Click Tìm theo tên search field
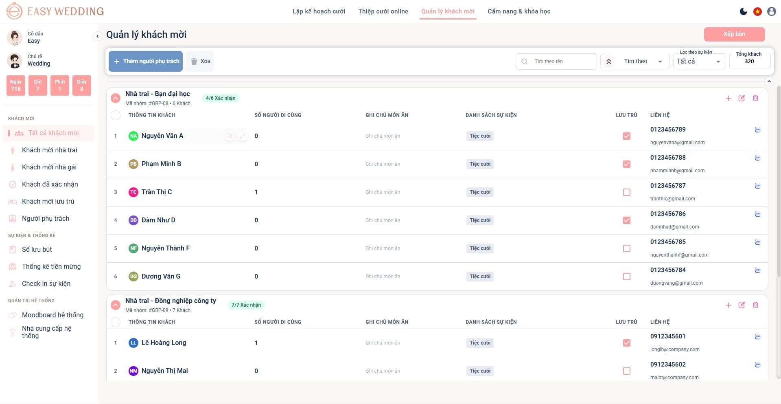Screen dimensions: 781x404 pyautogui.click(x=556, y=61)
